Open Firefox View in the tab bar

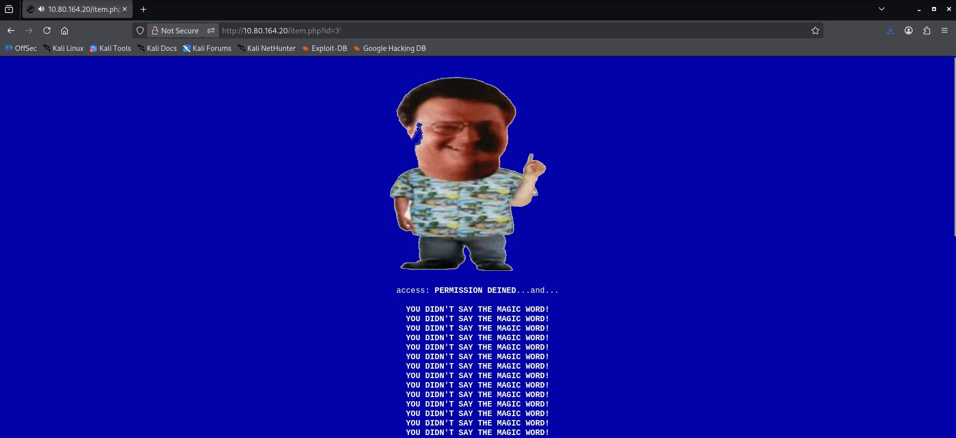[9, 9]
